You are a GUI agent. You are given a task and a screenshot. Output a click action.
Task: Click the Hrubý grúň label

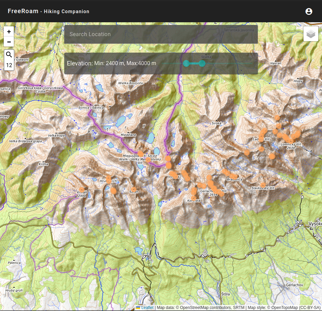[x=14, y=290]
